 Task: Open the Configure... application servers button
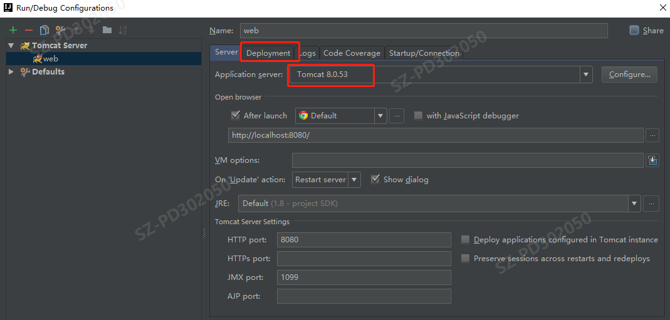click(629, 75)
